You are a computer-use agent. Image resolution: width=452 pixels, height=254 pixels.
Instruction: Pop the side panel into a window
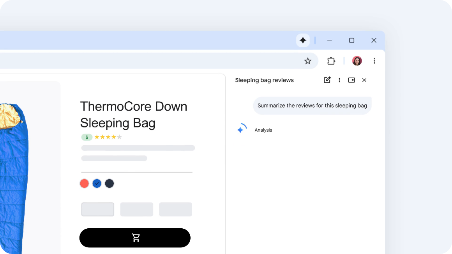click(351, 80)
